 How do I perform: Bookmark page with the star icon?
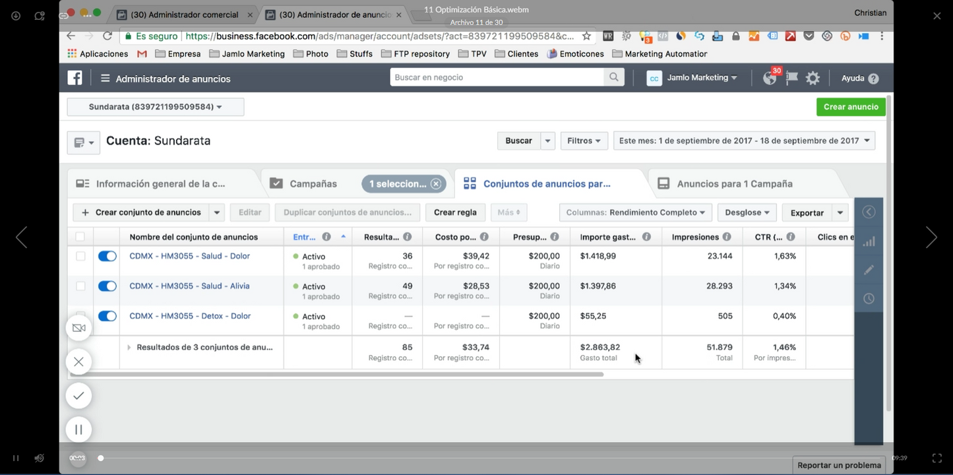(x=586, y=36)
